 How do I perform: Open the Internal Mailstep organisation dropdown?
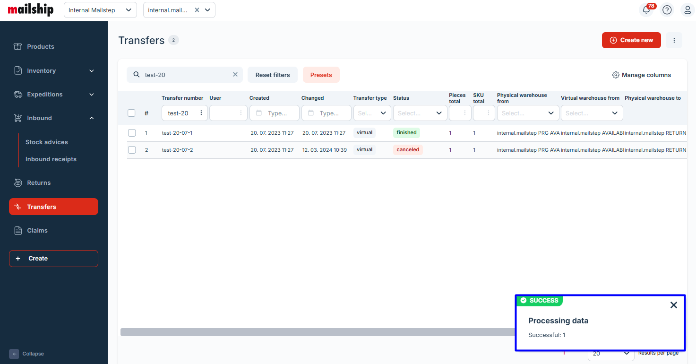(x=100, y=10)
